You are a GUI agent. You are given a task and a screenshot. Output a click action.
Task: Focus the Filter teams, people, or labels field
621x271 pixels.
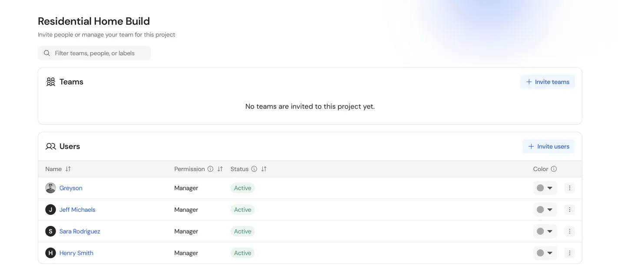click(x=94, y=53)
